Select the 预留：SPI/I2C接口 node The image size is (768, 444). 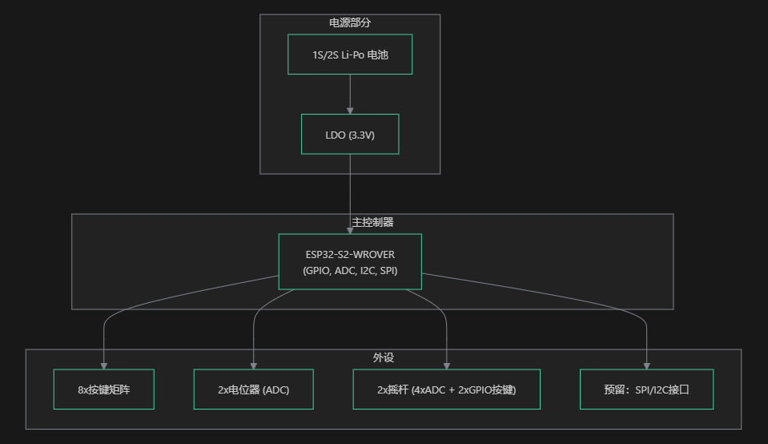point(646,390)
